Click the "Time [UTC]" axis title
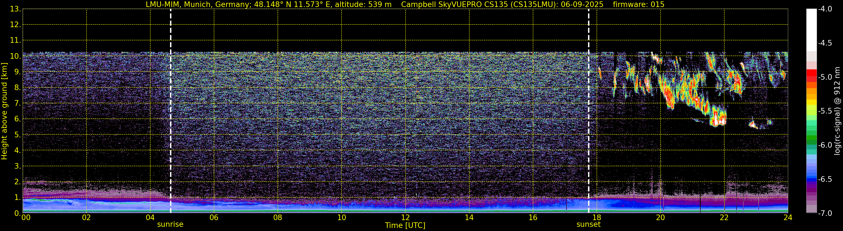843x231 pixels. (405, 225)
